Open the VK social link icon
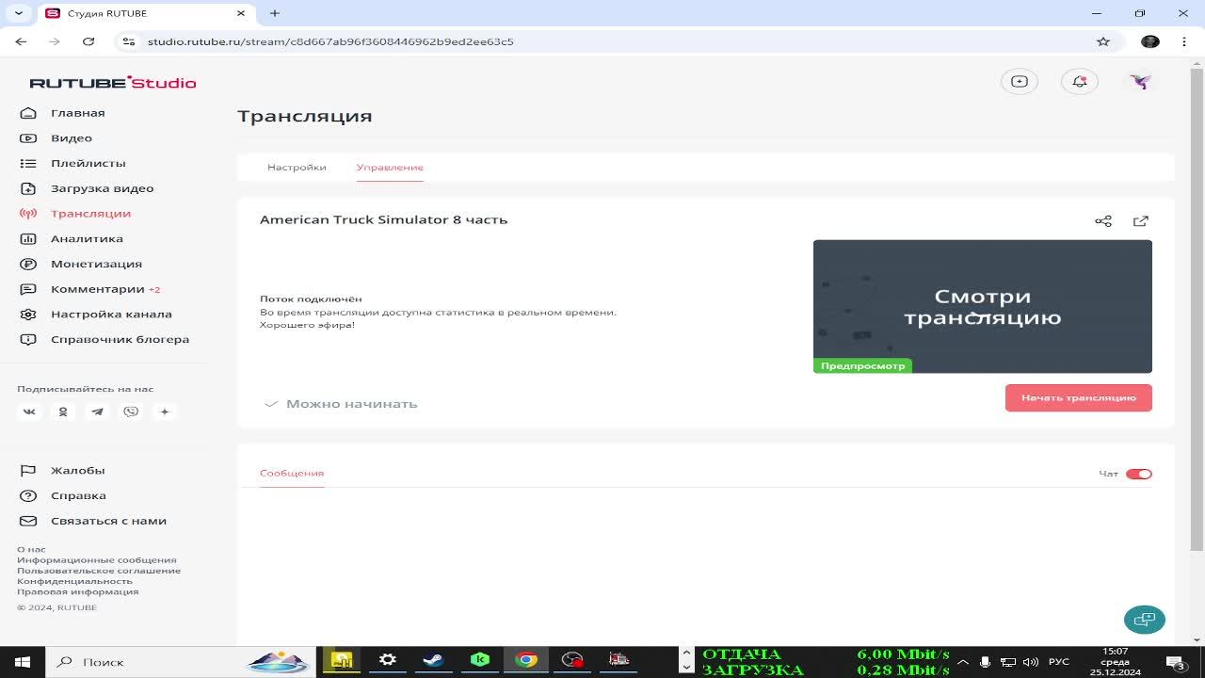Viewport: 1205px width, 678px height. coord(29,412)
